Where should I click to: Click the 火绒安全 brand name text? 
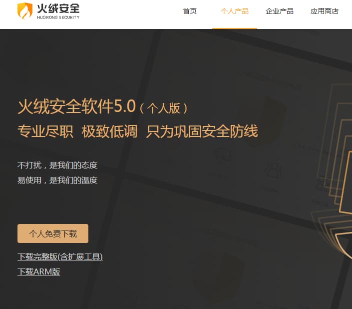58,8
